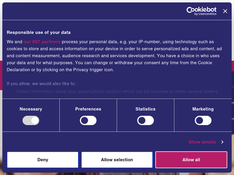Viewport: 234px width, 175px height.
Task: Turn on the Marketing cookies switch
Action: pyautogui.click(x=203, y=121)
